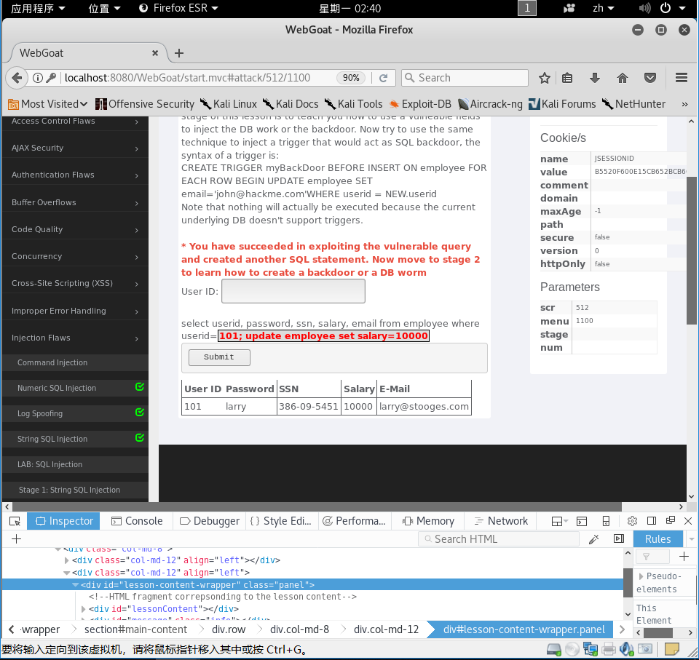The image size is (699, 660).
Task: Click the devtools settings gear icon
Action: [x=632, y=521]
